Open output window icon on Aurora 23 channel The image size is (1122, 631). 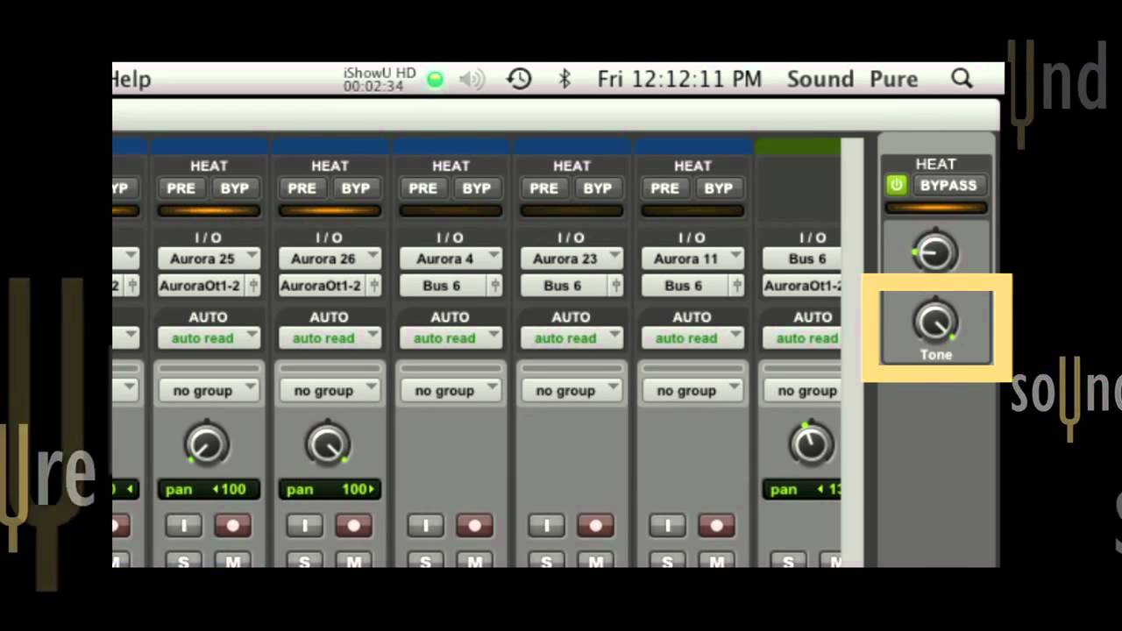(x=616, y=286)
